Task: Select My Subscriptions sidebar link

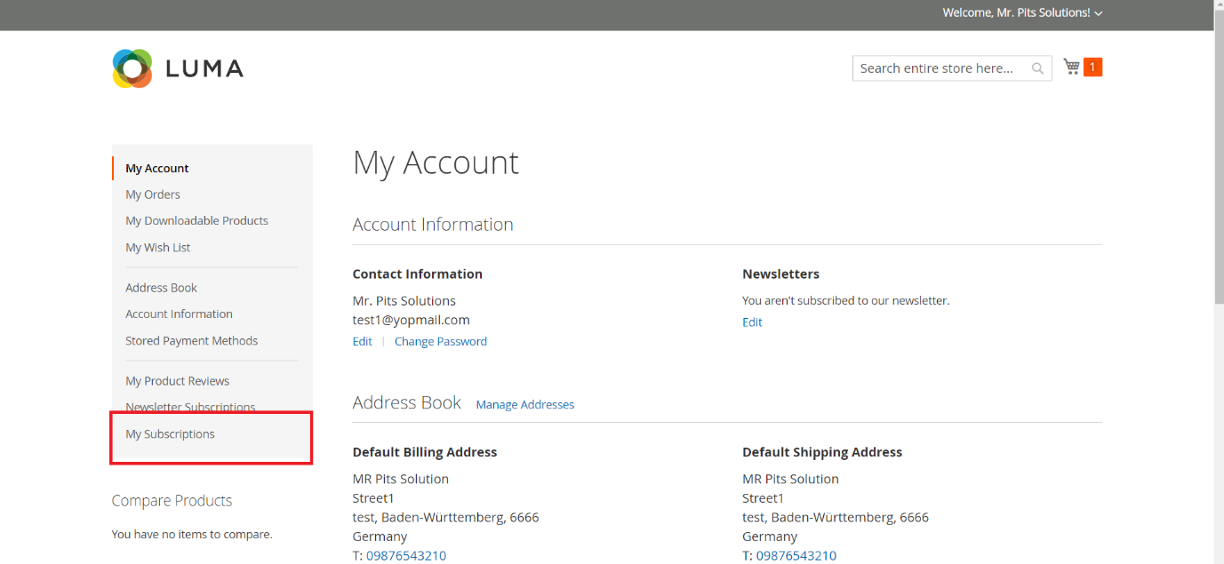Action: tap(170, 434)
